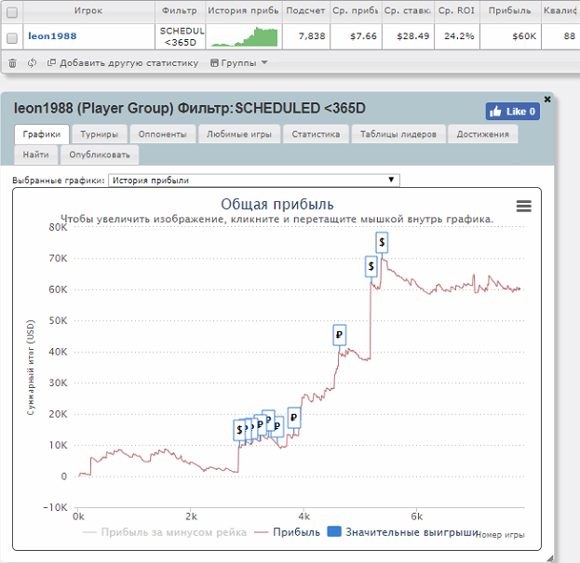Click the profit history sparkline thumbnail
The image size is (580, 563).
coord(244,37)
